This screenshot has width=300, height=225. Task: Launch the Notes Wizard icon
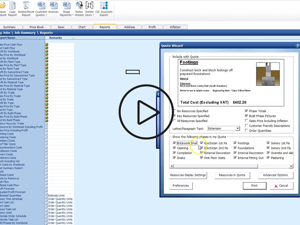(79, 5)
